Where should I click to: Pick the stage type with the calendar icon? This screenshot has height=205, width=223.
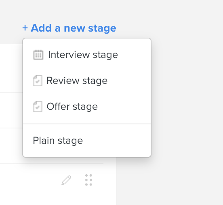point(87,55)
